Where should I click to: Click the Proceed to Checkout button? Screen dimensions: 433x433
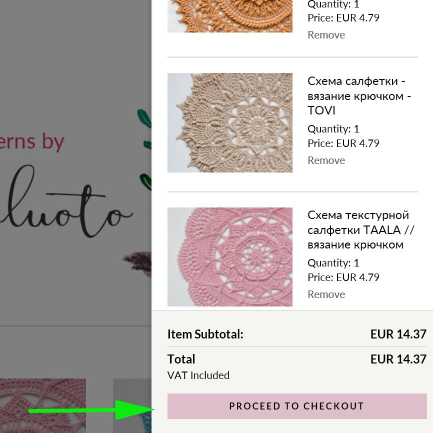click(x=297, y=406)
